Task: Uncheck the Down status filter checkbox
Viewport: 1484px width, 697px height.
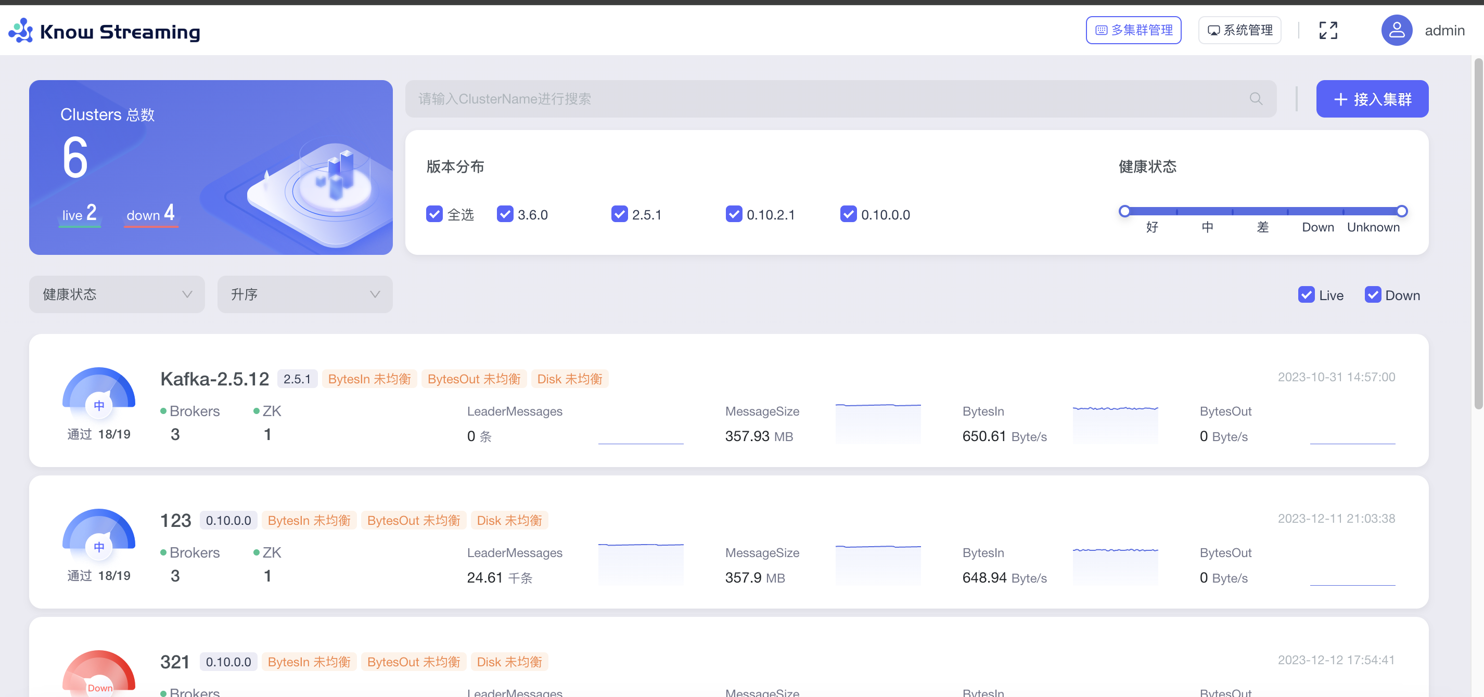Action: coord(1372,295)
